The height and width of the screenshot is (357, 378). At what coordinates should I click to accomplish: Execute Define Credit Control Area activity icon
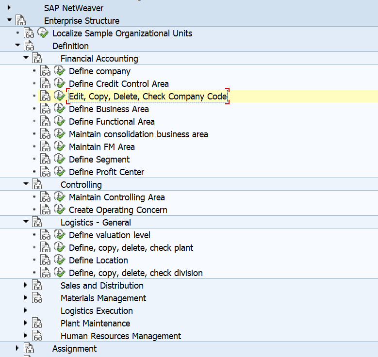[59, 83]
